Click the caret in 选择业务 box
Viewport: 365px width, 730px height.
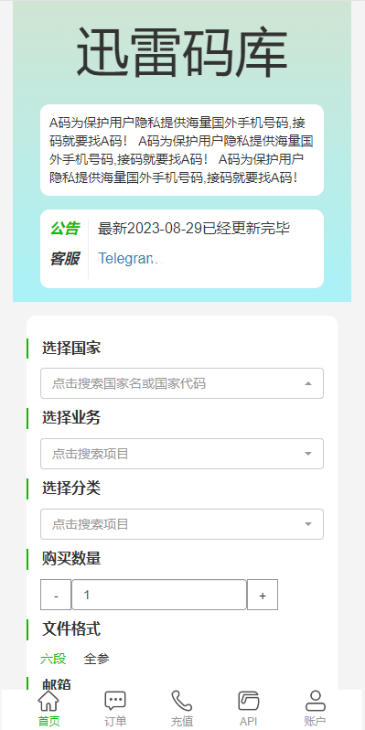[x=307, y=454]
